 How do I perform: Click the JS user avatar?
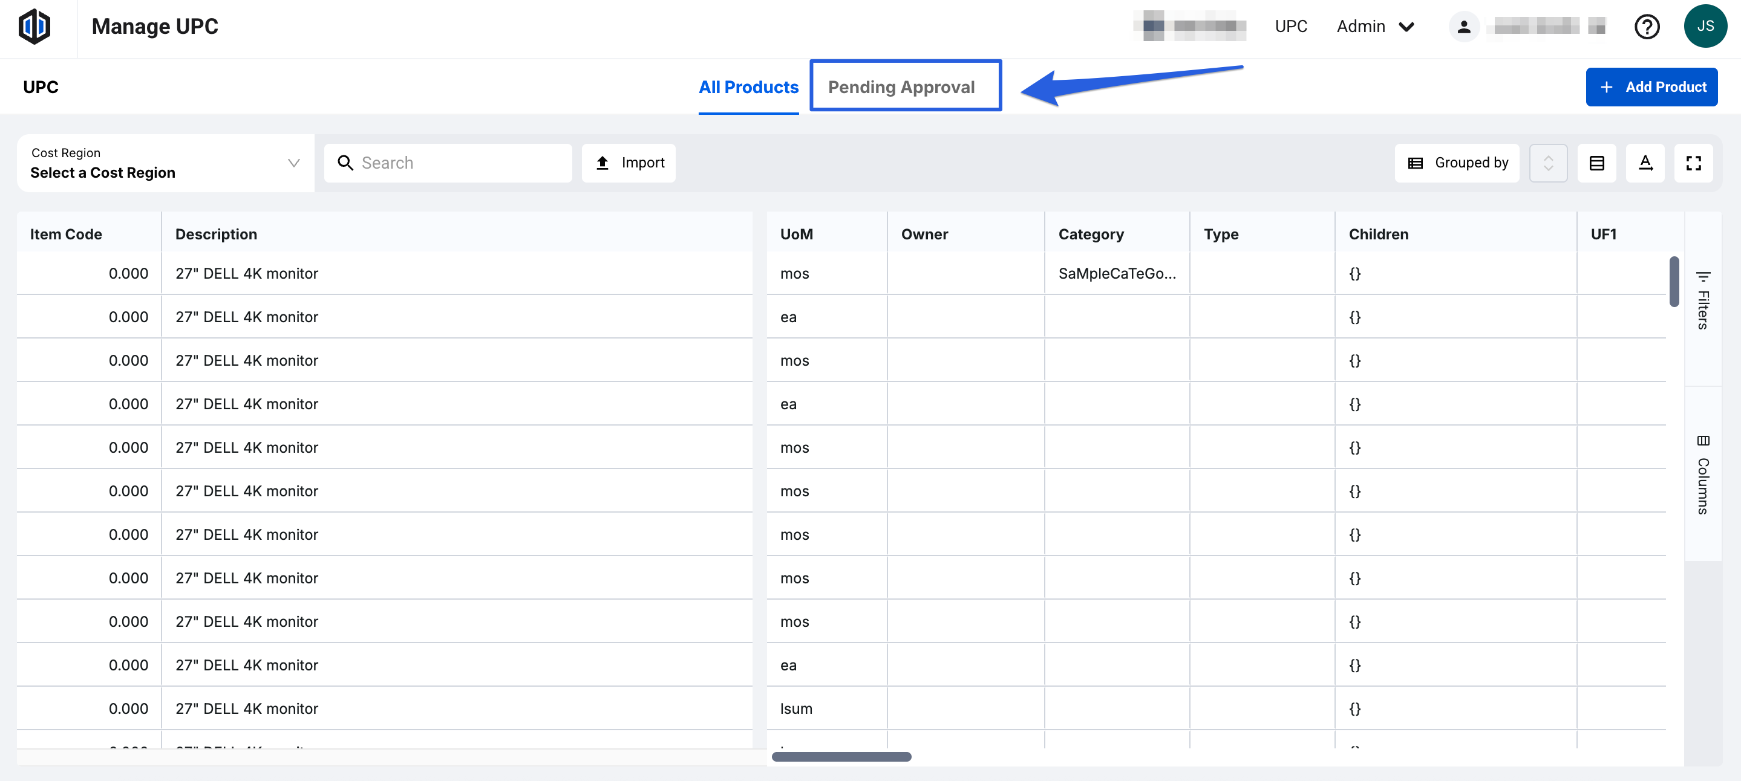tap(1705, 27)
